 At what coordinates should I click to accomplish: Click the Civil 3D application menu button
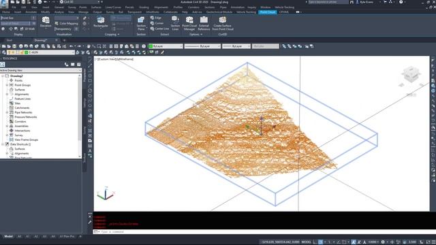pos(4,3)
